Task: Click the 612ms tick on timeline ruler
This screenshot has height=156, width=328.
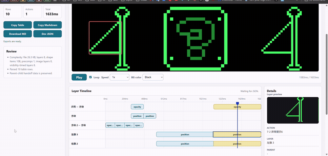Action: click(164, 99)
